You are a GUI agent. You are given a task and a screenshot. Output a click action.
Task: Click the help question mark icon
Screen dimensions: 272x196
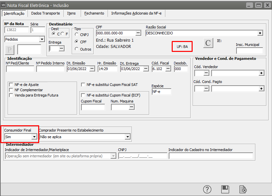tap(207, 189)
